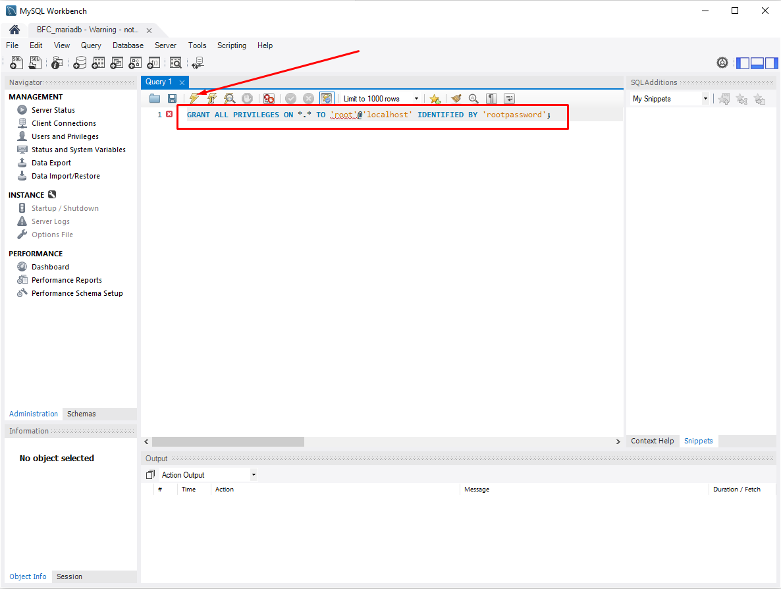Select the Object Info tab
This screenshot has height=589, width=781.
pos(28,576)
